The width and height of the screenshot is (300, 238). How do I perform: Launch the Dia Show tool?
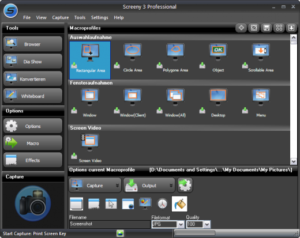(33, 62)
